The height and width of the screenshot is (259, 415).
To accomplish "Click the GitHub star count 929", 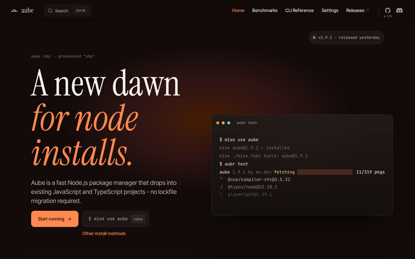I will pos(388,16).
